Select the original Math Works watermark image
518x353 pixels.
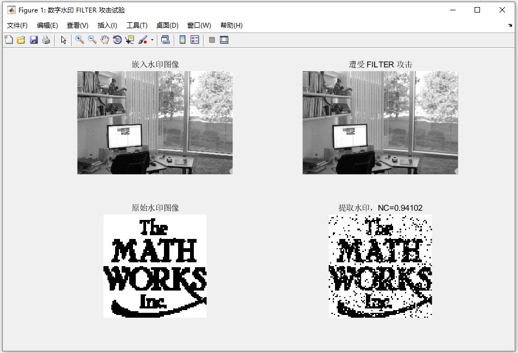[155, 266]
